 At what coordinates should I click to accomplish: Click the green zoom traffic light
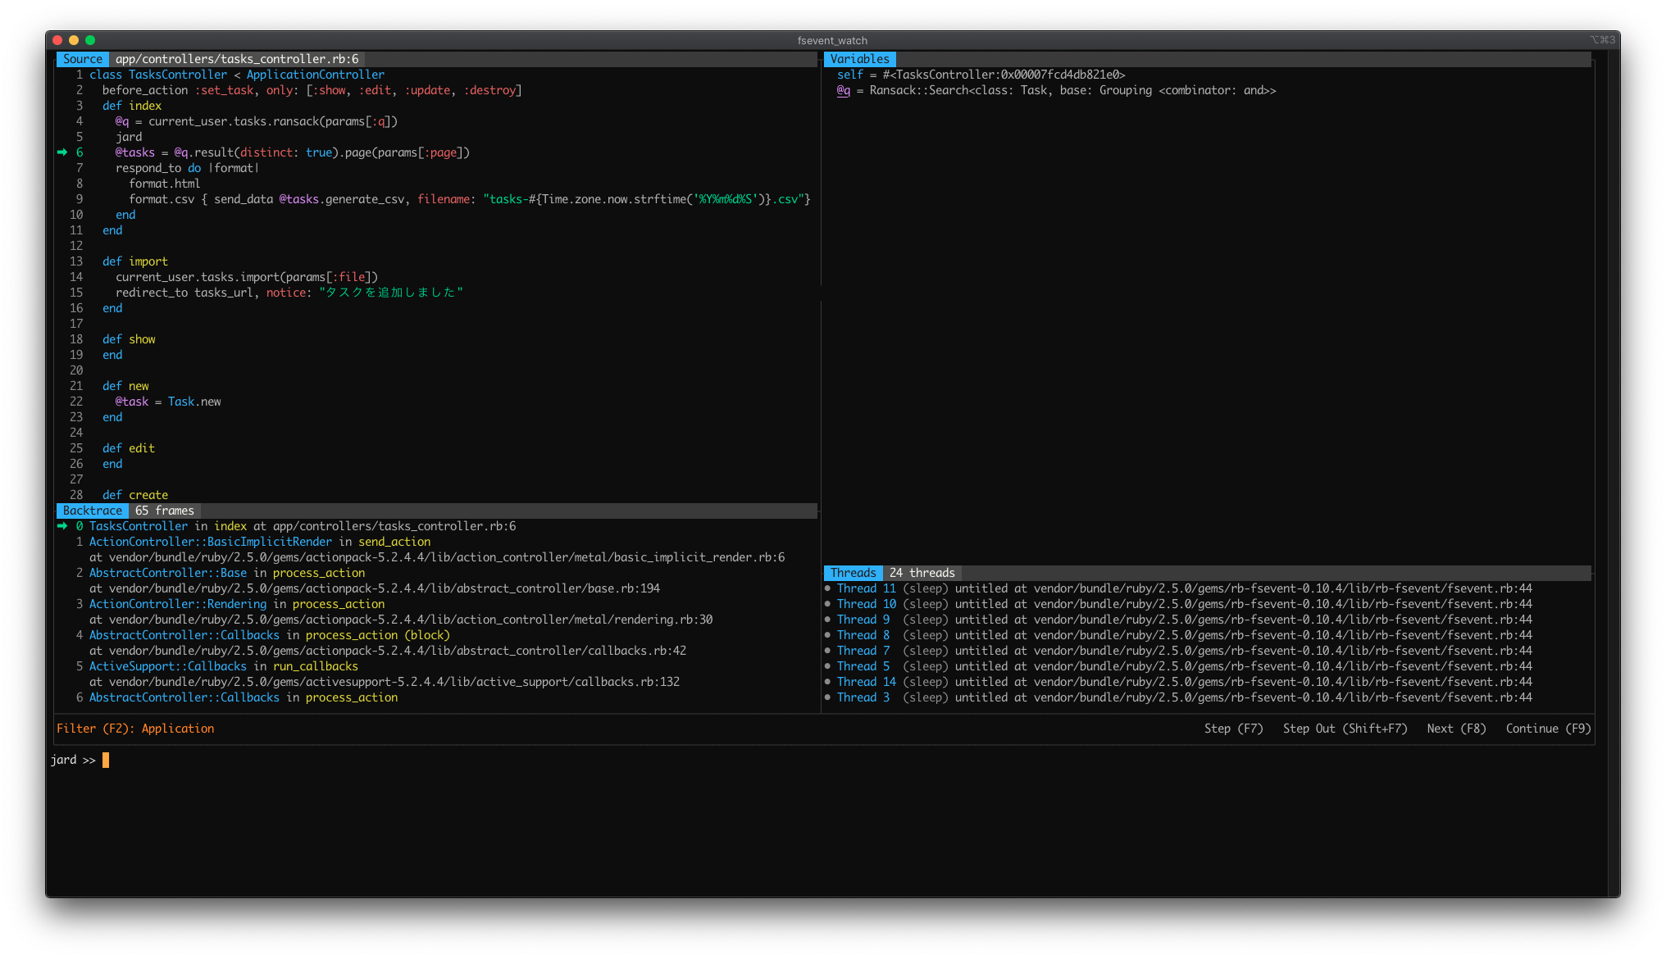click(x=89, y=39)
